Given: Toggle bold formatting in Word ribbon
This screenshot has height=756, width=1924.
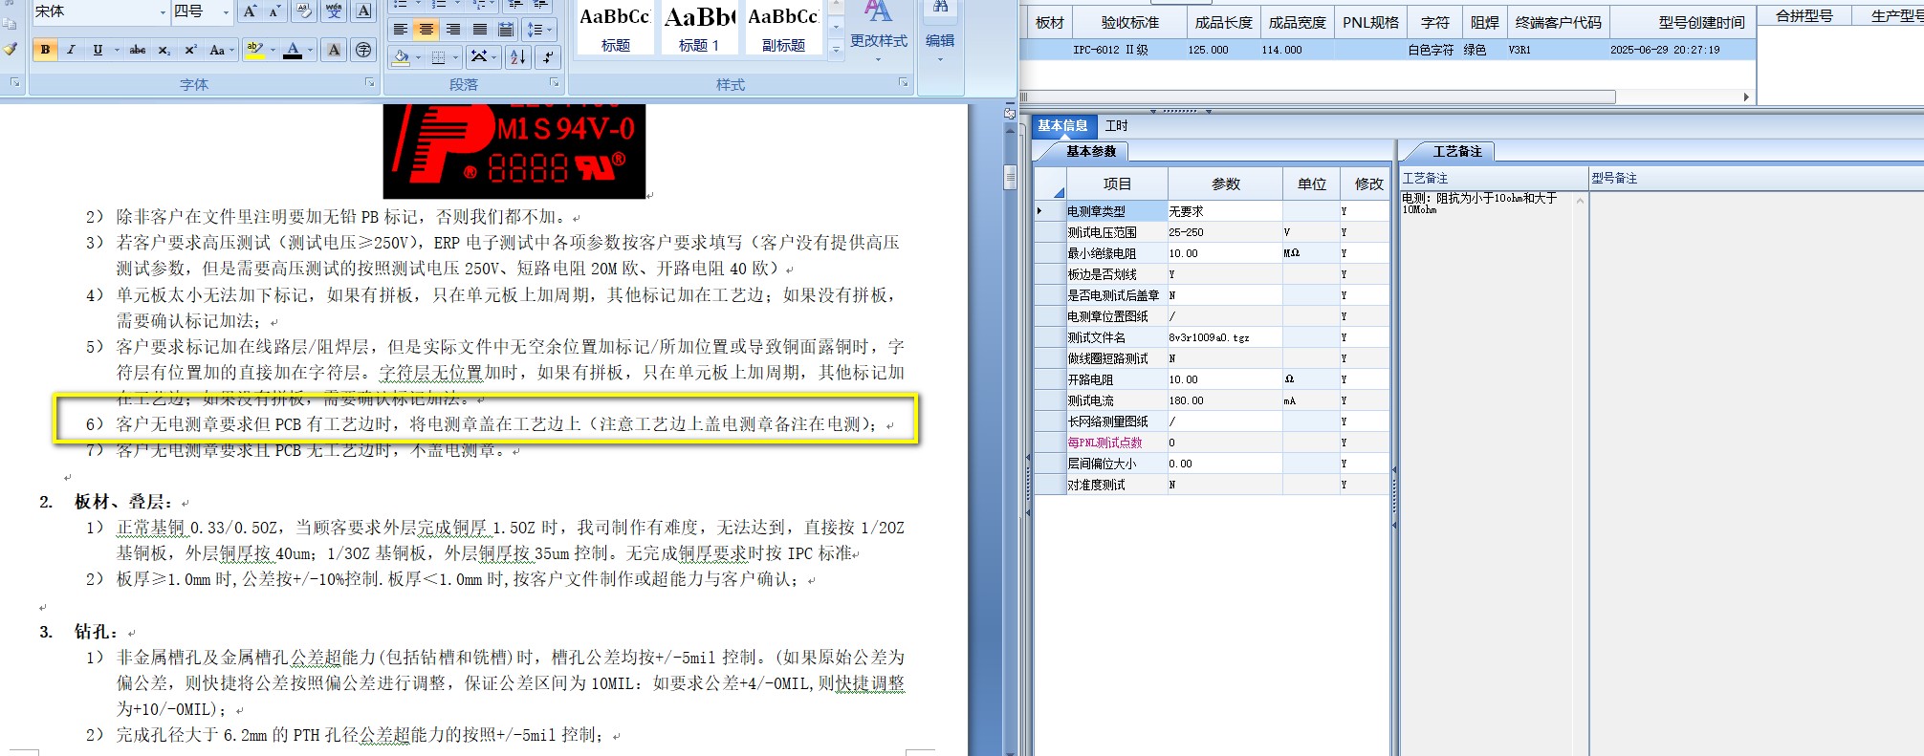Looking at the screenshot, I should pos(45,50).
